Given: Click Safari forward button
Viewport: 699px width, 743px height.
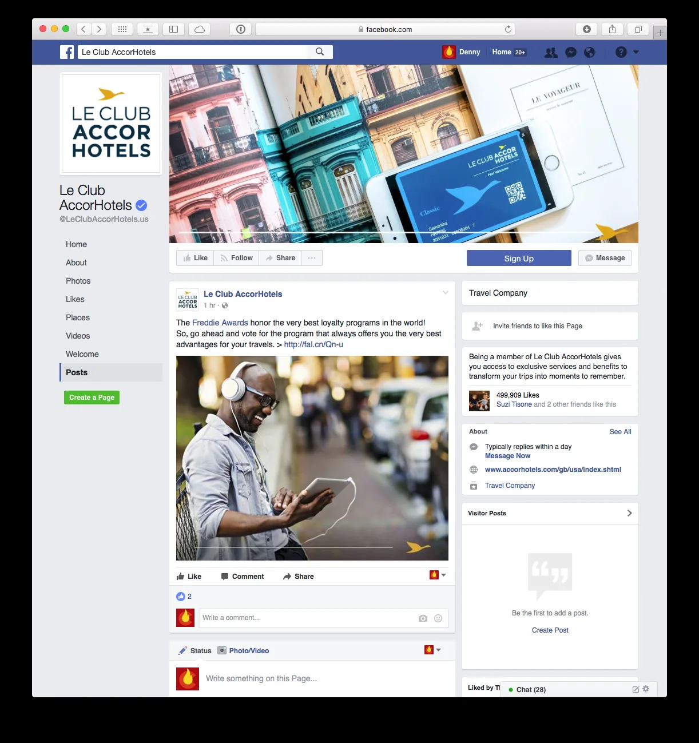Looking at the screenshot, I should (99, 29).
